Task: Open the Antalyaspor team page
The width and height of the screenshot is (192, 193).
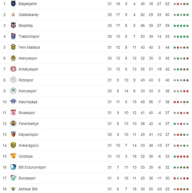Action: tap(28, 69)
